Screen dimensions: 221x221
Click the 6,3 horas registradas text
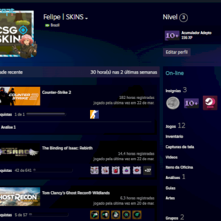click(x=137, y=198)
